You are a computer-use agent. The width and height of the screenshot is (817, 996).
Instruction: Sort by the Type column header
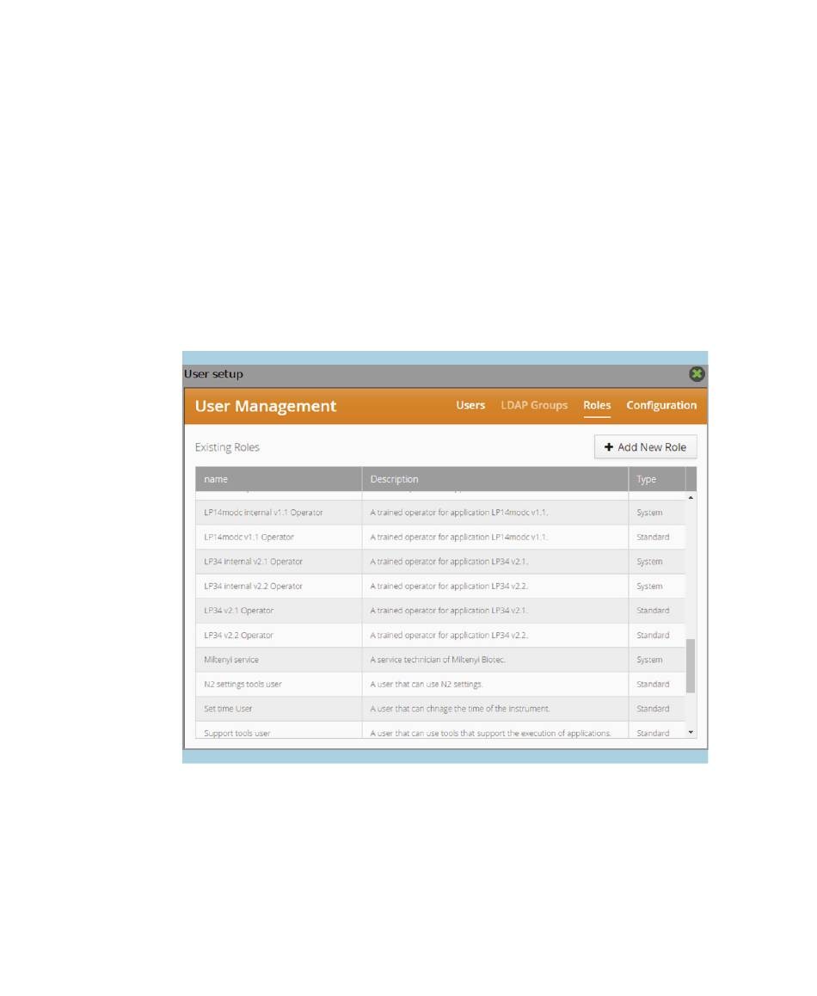pyautogui.click(x=657, y=479)
